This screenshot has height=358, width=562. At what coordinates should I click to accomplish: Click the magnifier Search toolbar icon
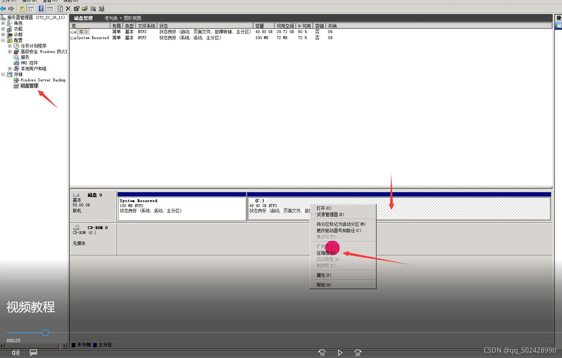(x=93, y=9)
